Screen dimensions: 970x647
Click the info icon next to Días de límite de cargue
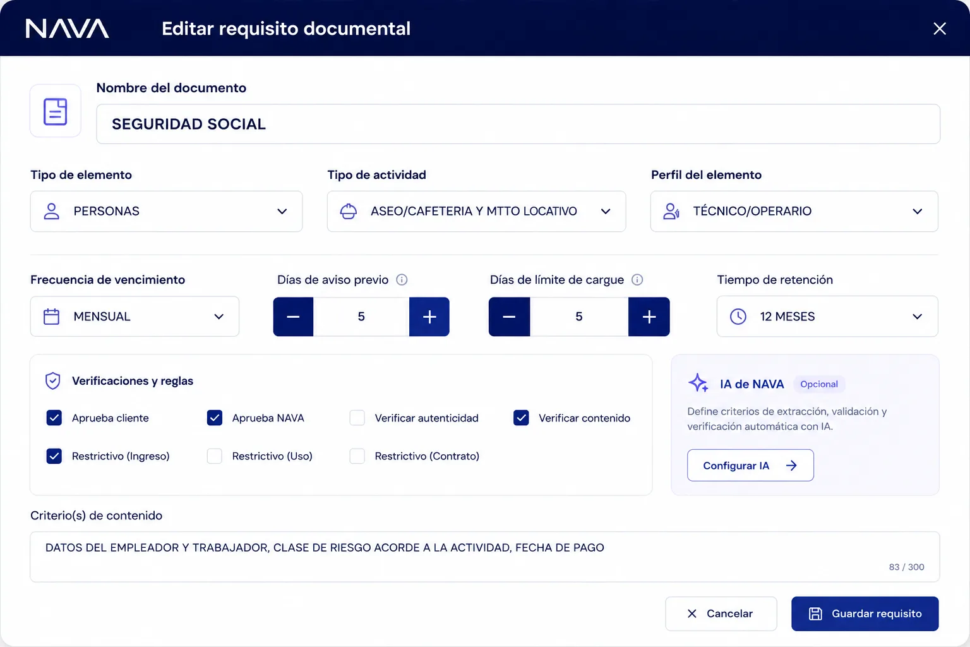(637, 280)
